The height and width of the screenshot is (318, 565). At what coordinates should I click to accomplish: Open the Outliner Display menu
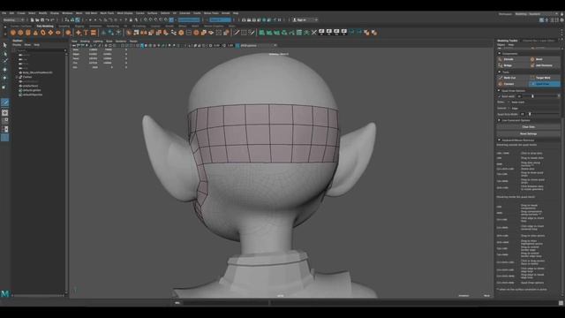(17, 45)
